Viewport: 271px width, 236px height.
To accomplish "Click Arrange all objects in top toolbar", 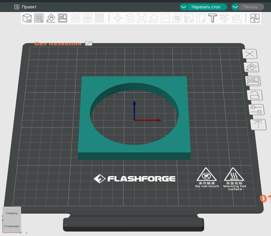I will click(62, 18).
